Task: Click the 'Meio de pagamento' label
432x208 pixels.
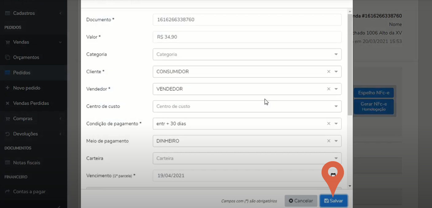Action: (107, 141)
